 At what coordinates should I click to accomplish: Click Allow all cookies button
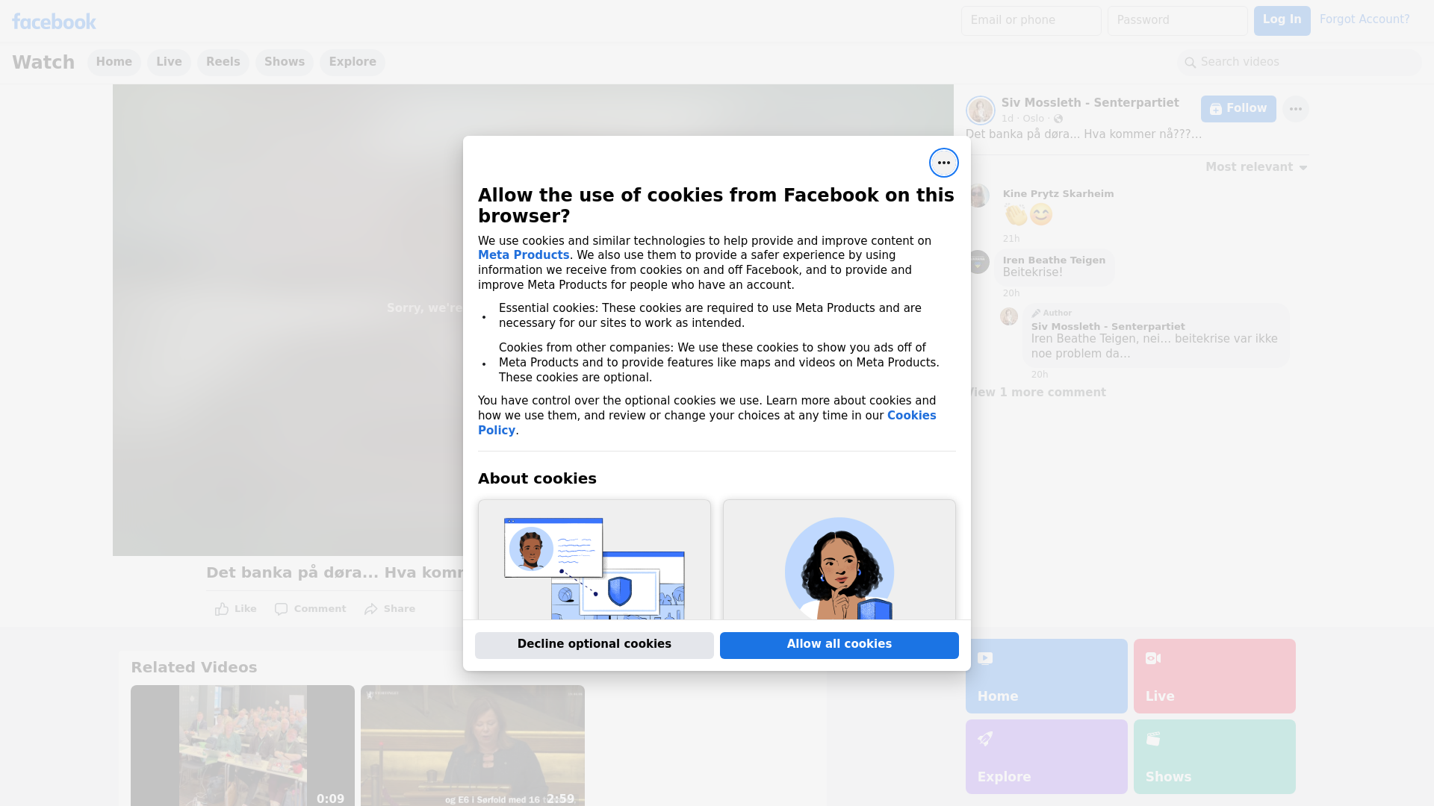click(839, 645)
